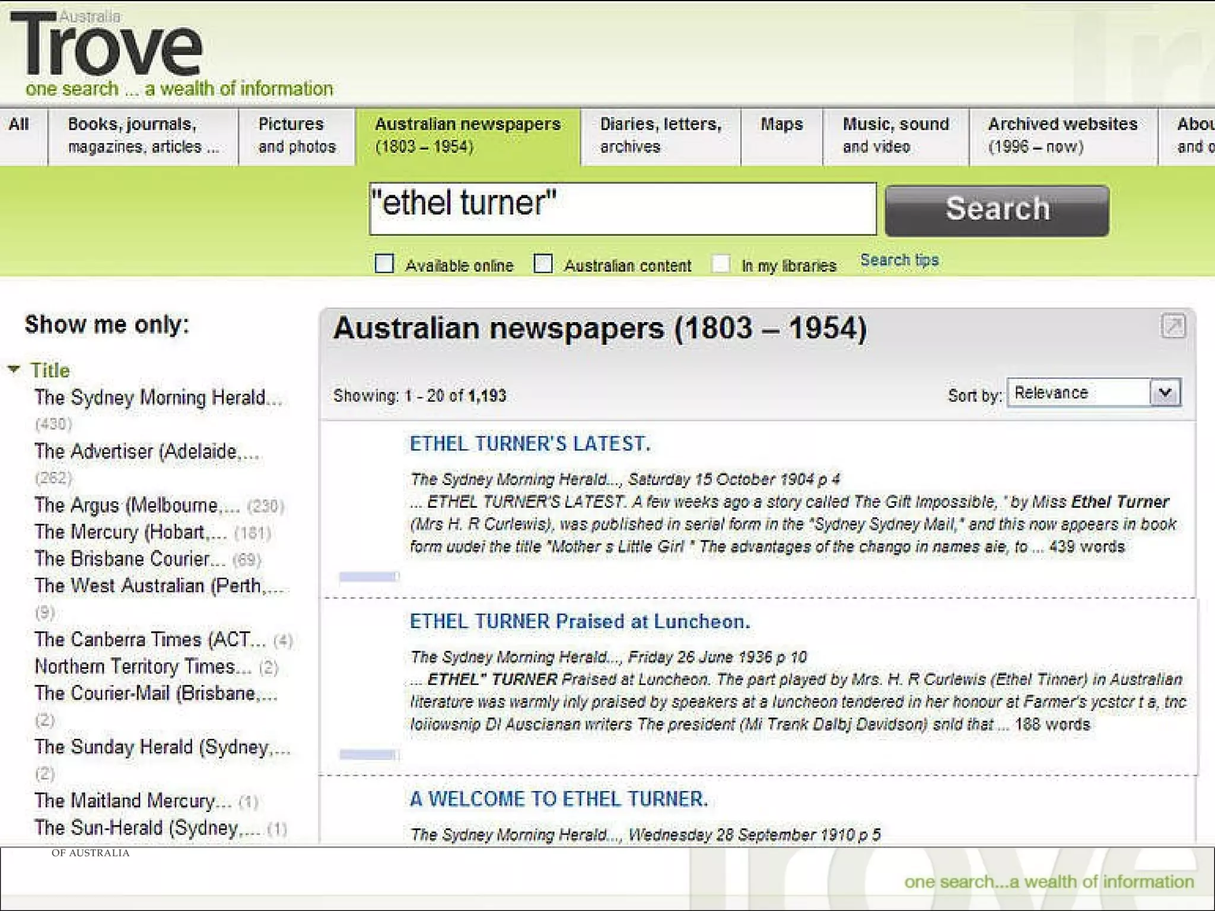Filter by The Argus (Melbourne) title
1215x911 pixels.
pos(136,505)
